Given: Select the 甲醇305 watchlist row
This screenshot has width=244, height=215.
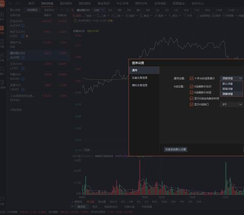Looking at the screenshot, I should point(39,77).
